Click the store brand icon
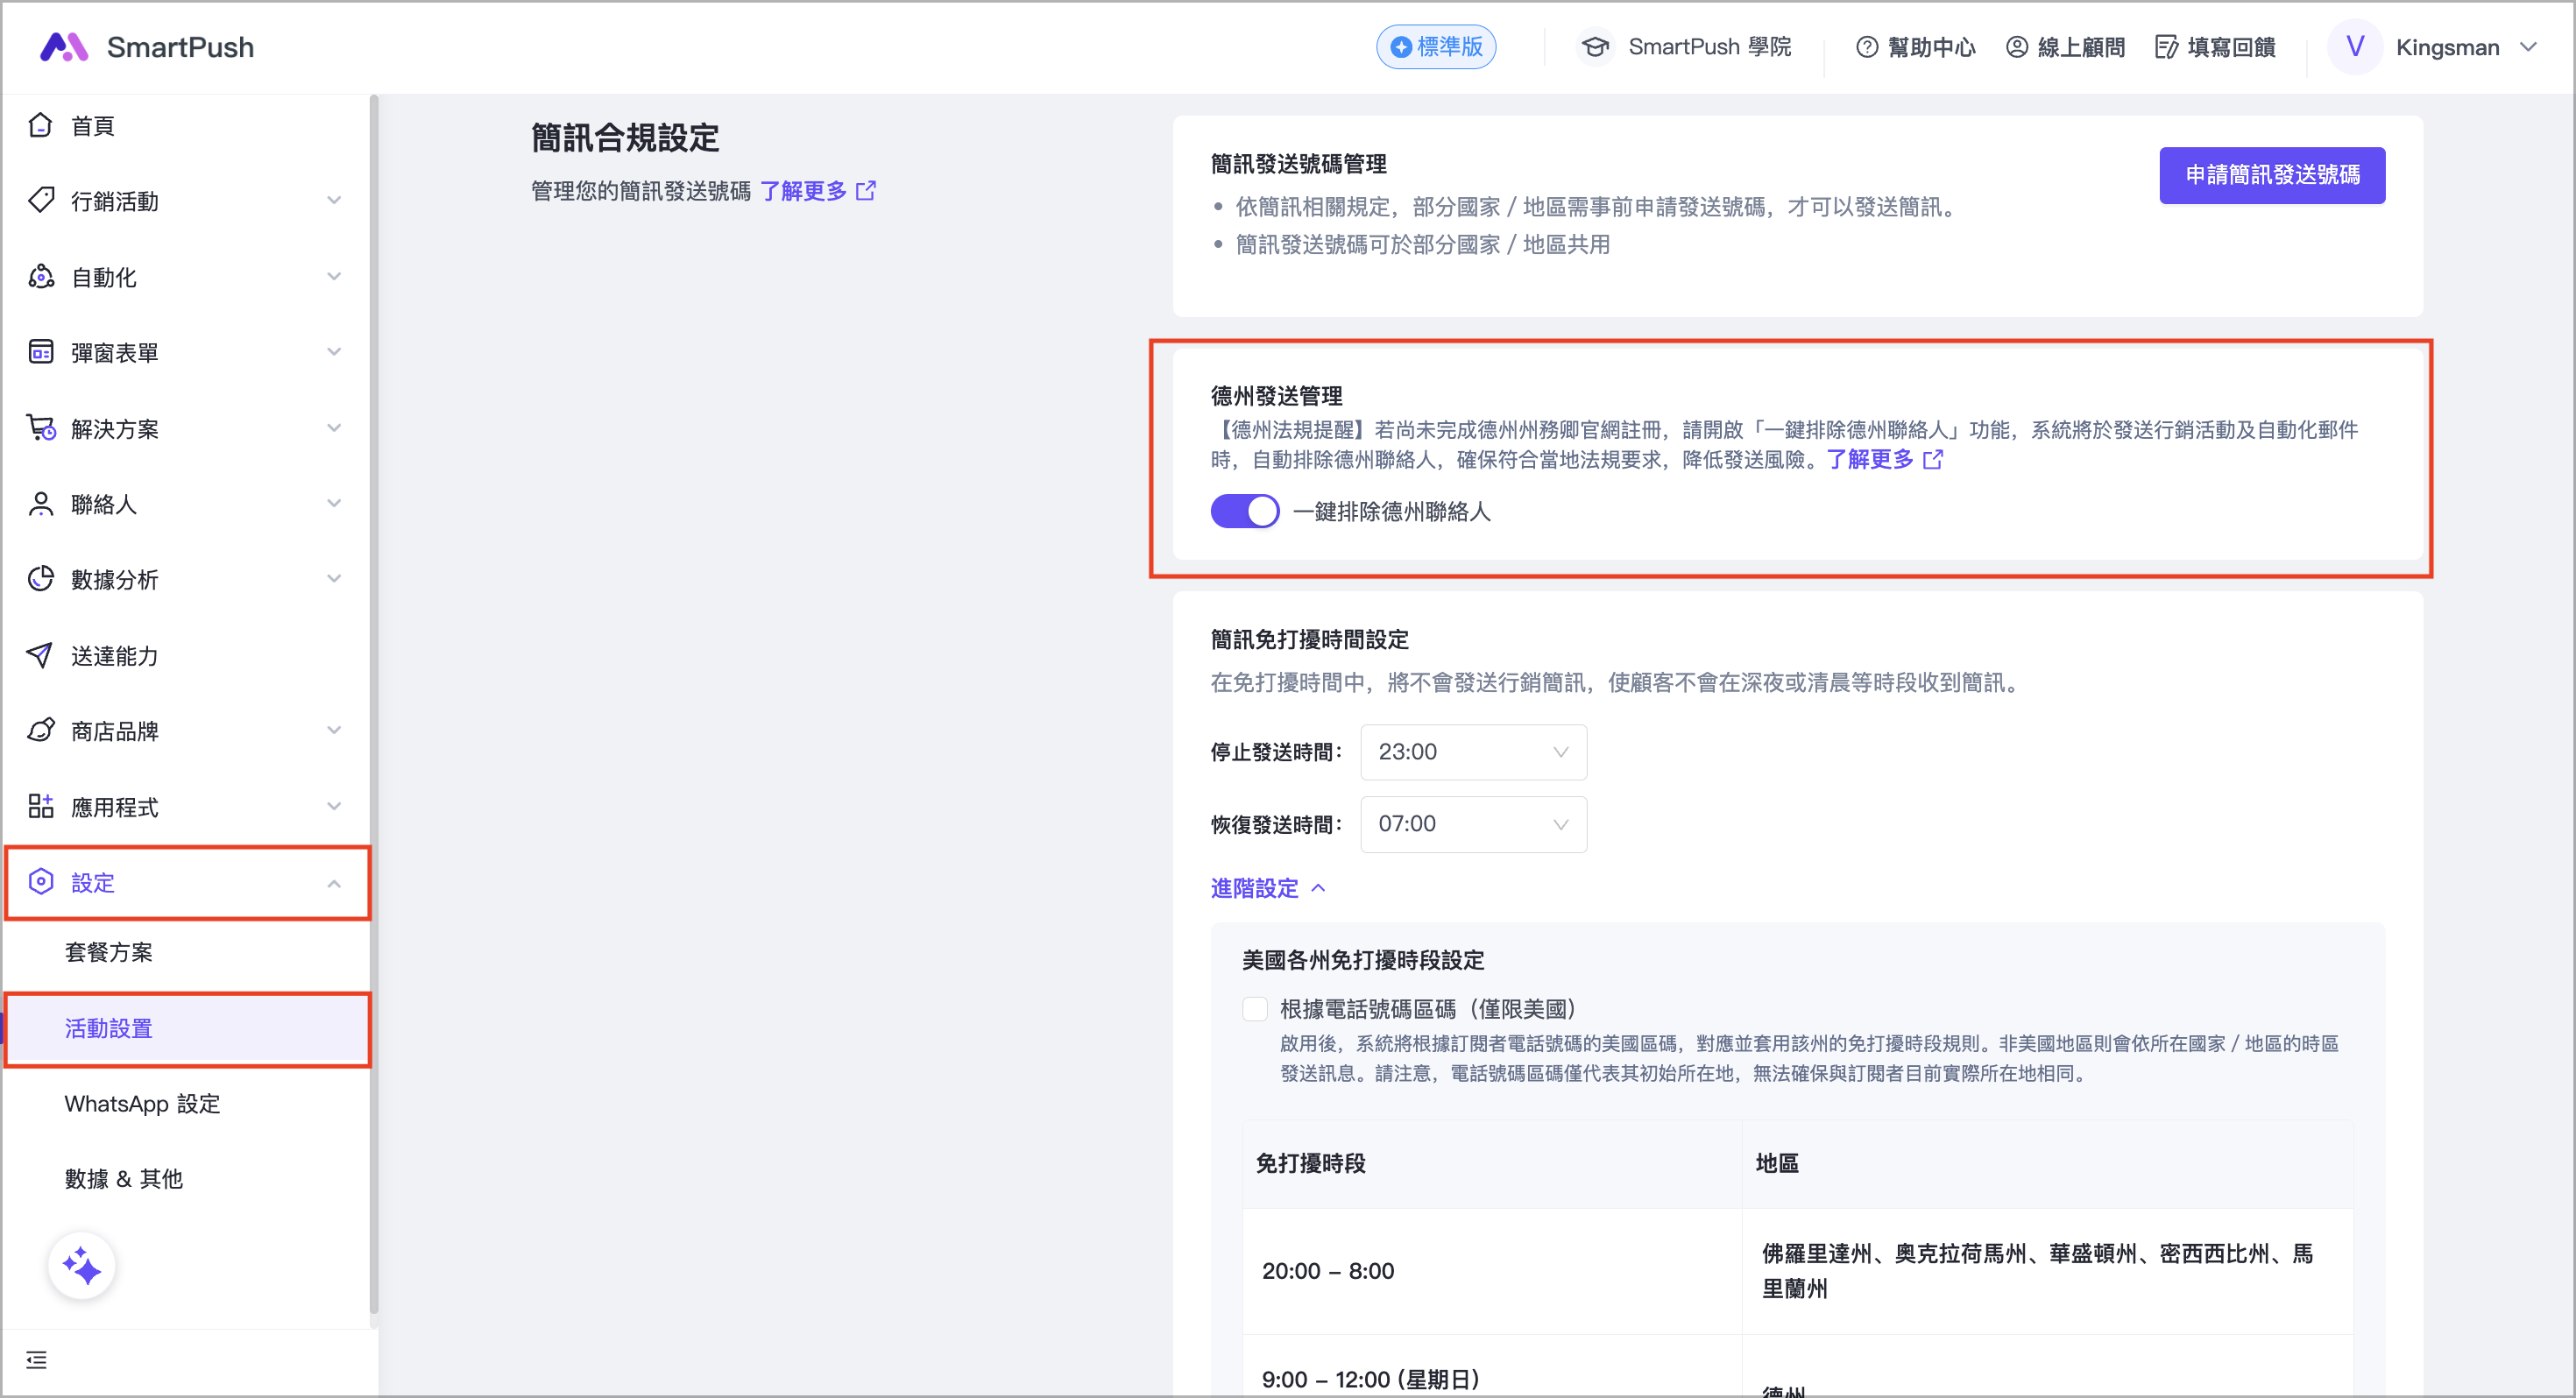The image size is (2576, 1398). (x=40, y=730)
